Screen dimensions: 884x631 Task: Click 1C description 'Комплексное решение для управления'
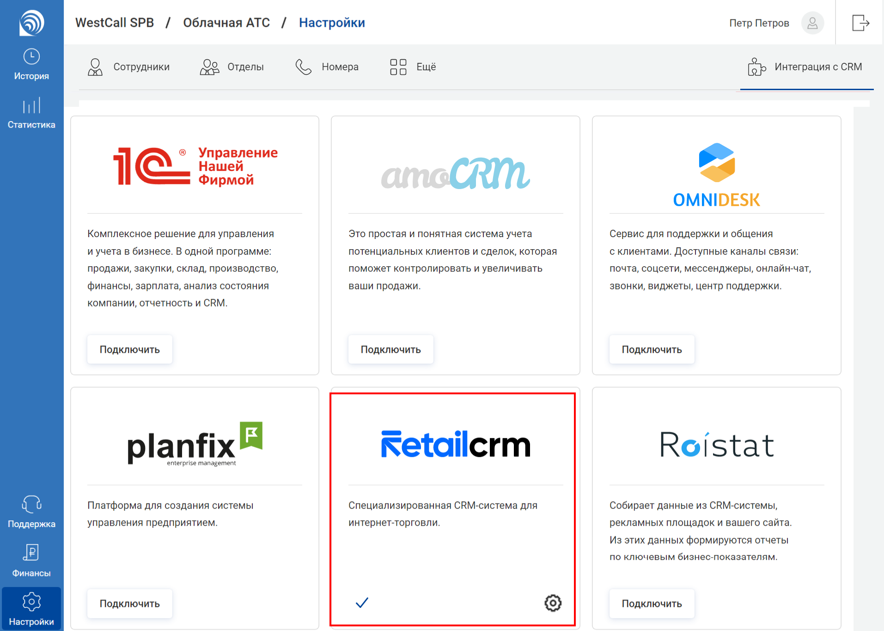[x=181, y=234]
